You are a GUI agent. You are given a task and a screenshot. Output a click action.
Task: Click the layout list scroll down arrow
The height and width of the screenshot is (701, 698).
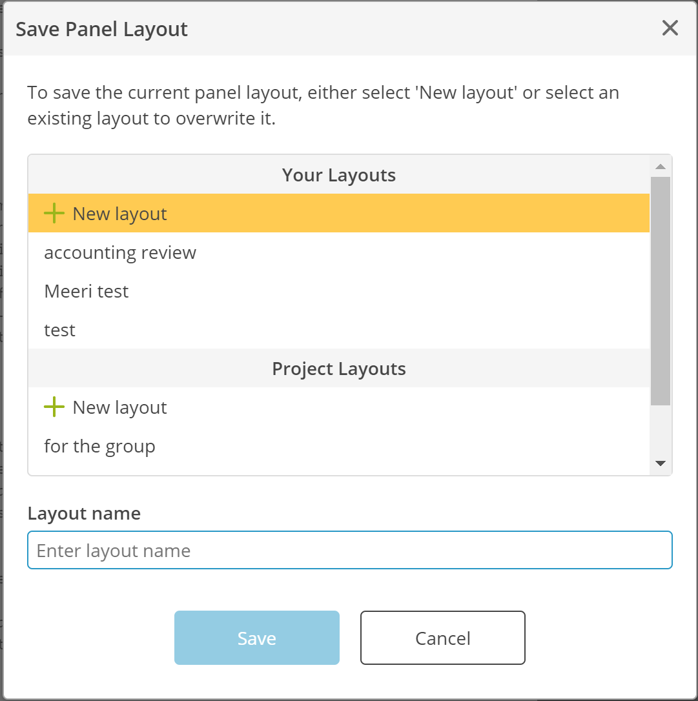pyautogui.click(x=661, y=463)
